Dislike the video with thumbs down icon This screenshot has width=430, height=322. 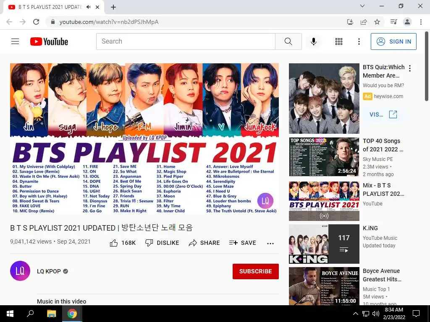coord(149,243)
